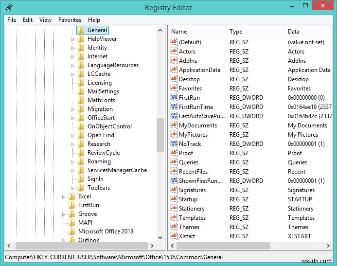Click the ReviewCycle folder icon
Image resolution: width=337 pixels, height=266 pixels.
point(81,153)
